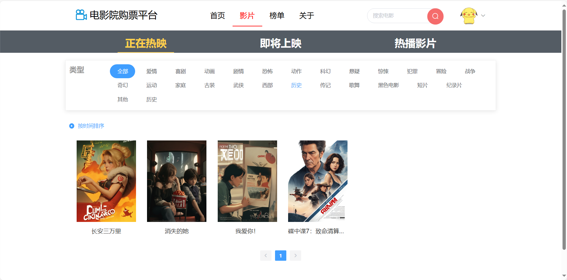Select the 全部 genre filter

click(123, 71)
